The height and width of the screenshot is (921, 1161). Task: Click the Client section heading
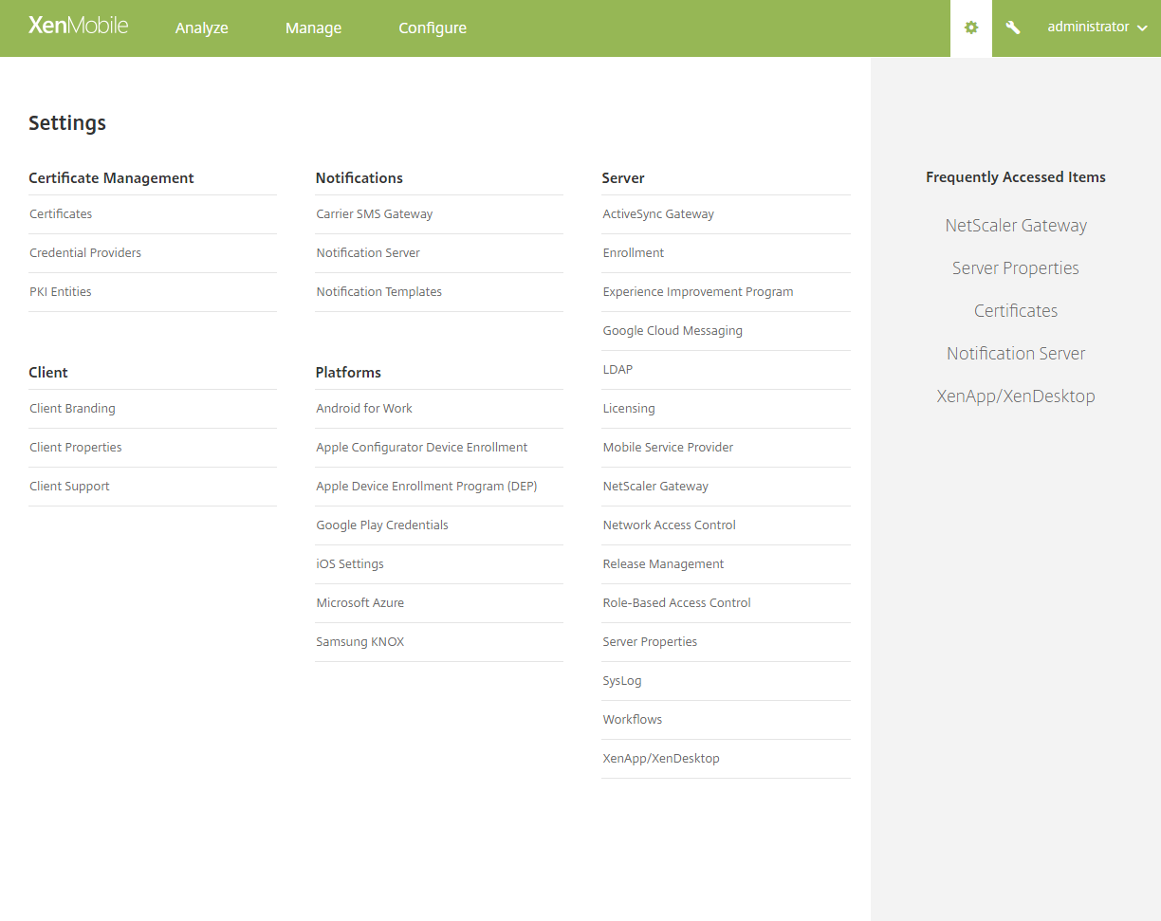48,373
